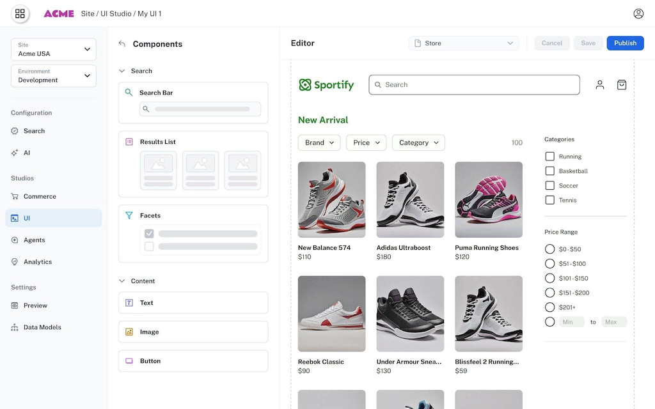Click the Publish button
Viewport: 655px width, 409px height.
[625, 43]
